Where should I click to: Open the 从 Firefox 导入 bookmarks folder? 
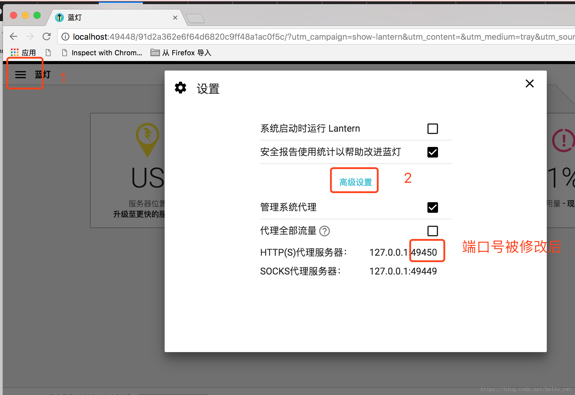pos(181,53)
